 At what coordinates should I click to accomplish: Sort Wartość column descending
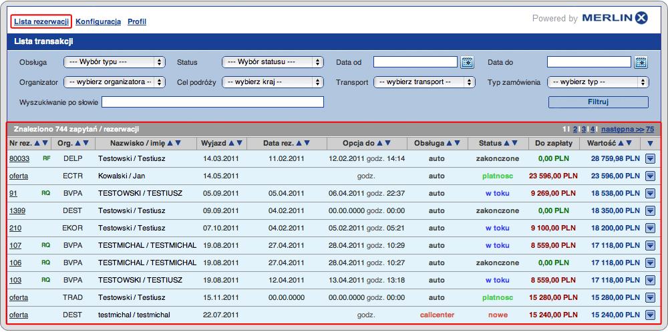629,144
